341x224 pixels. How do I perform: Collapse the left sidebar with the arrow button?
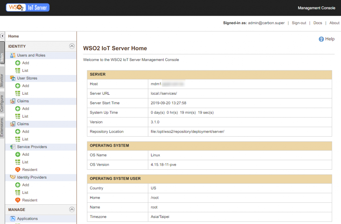tap(2, 36)
